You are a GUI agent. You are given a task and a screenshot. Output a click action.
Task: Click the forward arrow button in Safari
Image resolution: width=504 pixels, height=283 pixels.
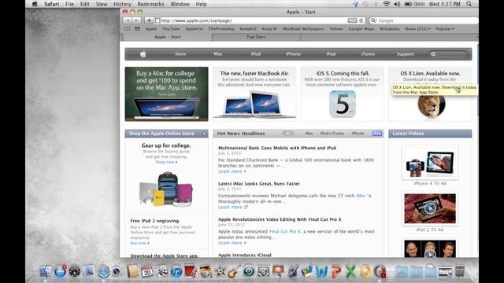(x=136, y=20)
